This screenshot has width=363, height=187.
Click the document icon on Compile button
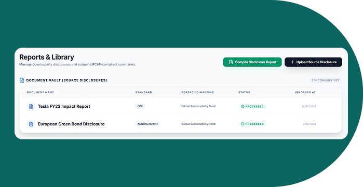(x=231, y=62)
